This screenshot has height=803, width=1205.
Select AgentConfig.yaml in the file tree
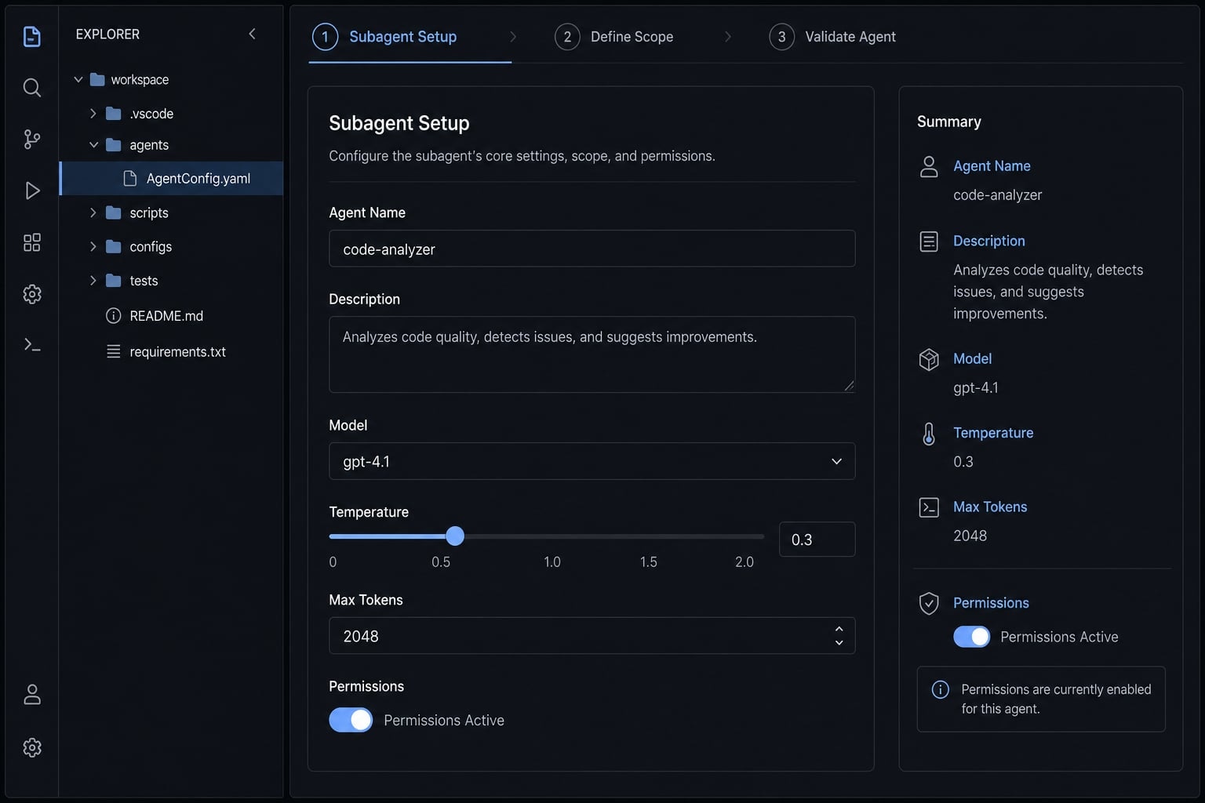tap(172, 178)
